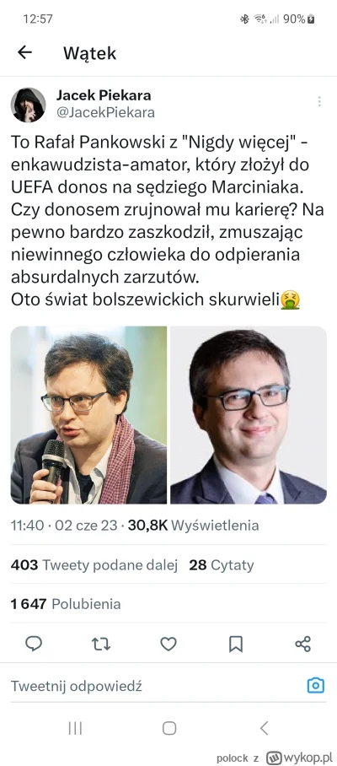The height and width of the screenshot is (766, 337).
Task: Retweet using the arrows icon
Action: point(101,644)
